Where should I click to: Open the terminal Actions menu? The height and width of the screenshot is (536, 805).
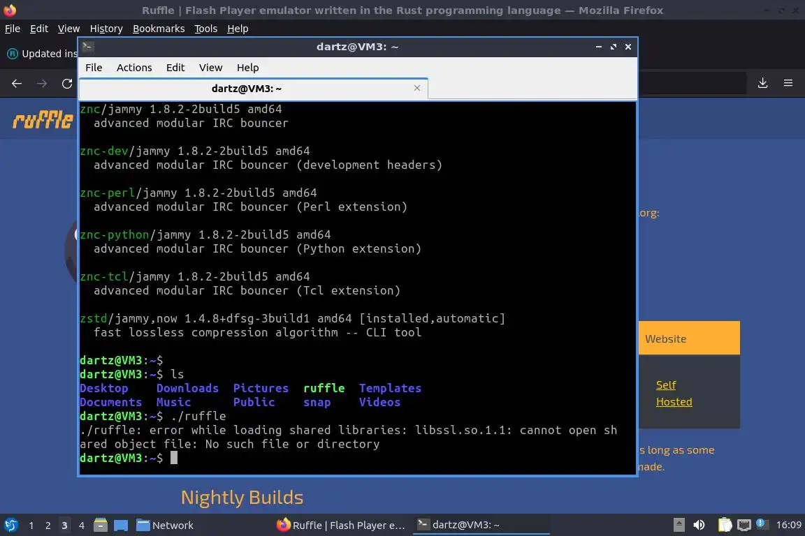[x=134, y=68]
